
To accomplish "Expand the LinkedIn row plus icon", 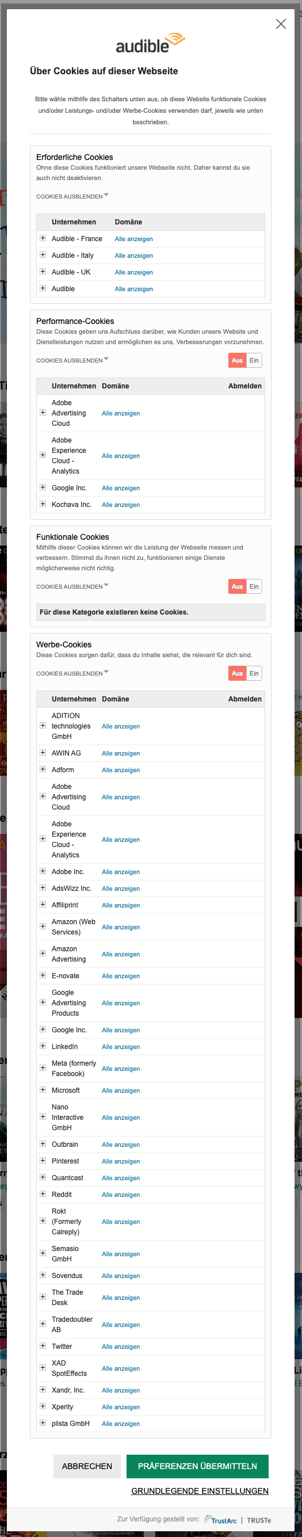I will [43, 1047].
